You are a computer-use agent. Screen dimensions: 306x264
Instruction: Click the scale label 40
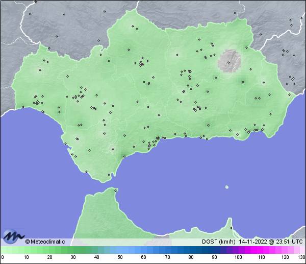(x=96, y=257)
